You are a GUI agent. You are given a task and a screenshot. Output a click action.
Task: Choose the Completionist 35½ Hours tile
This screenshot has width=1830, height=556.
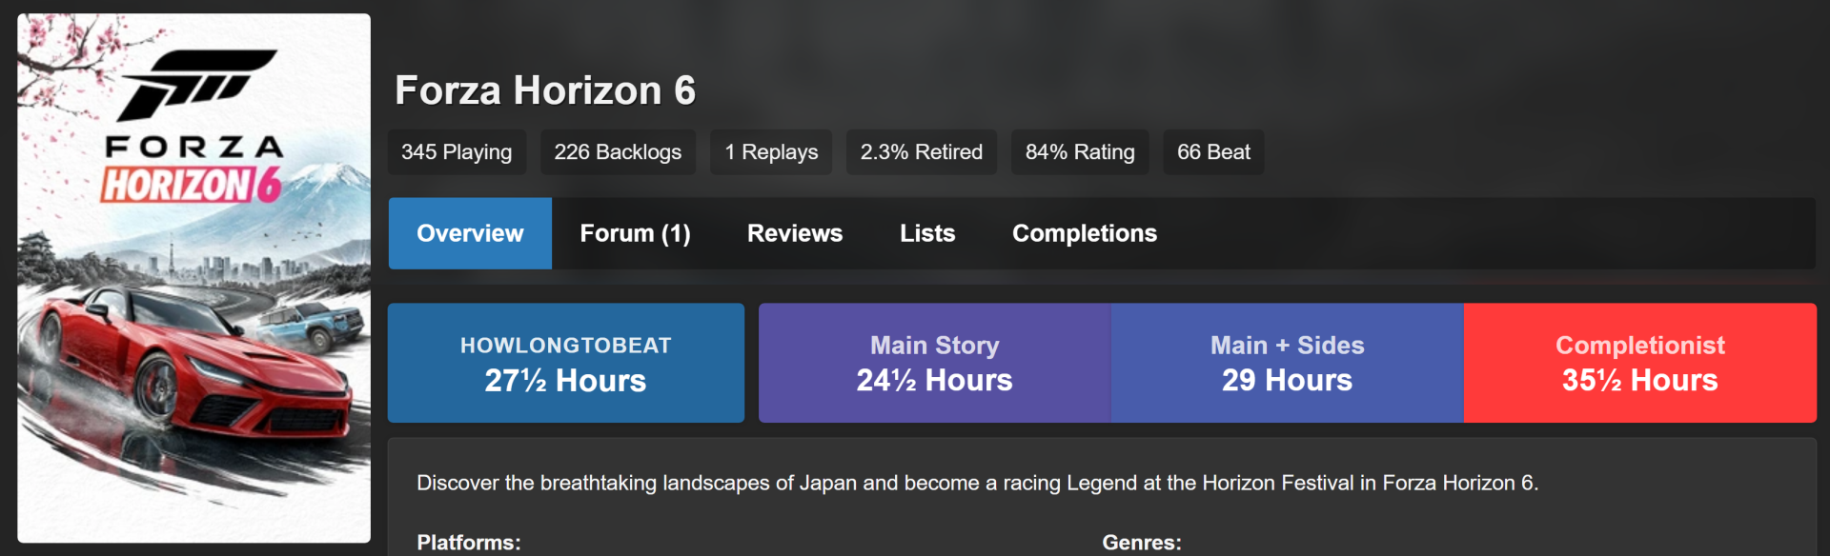(x=1640, y=363)
